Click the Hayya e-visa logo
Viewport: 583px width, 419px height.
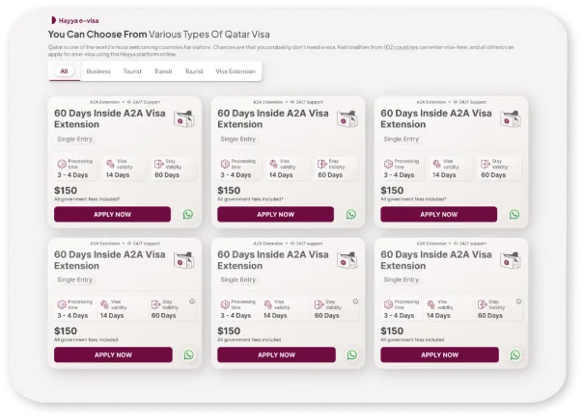[x=74, y=21]
